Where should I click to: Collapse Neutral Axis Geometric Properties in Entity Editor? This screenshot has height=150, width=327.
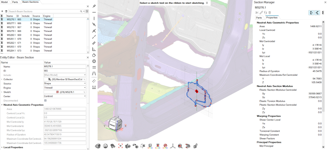(2, 105)
